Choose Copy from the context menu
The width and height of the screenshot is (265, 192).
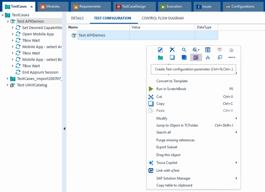tap(194, 104)
